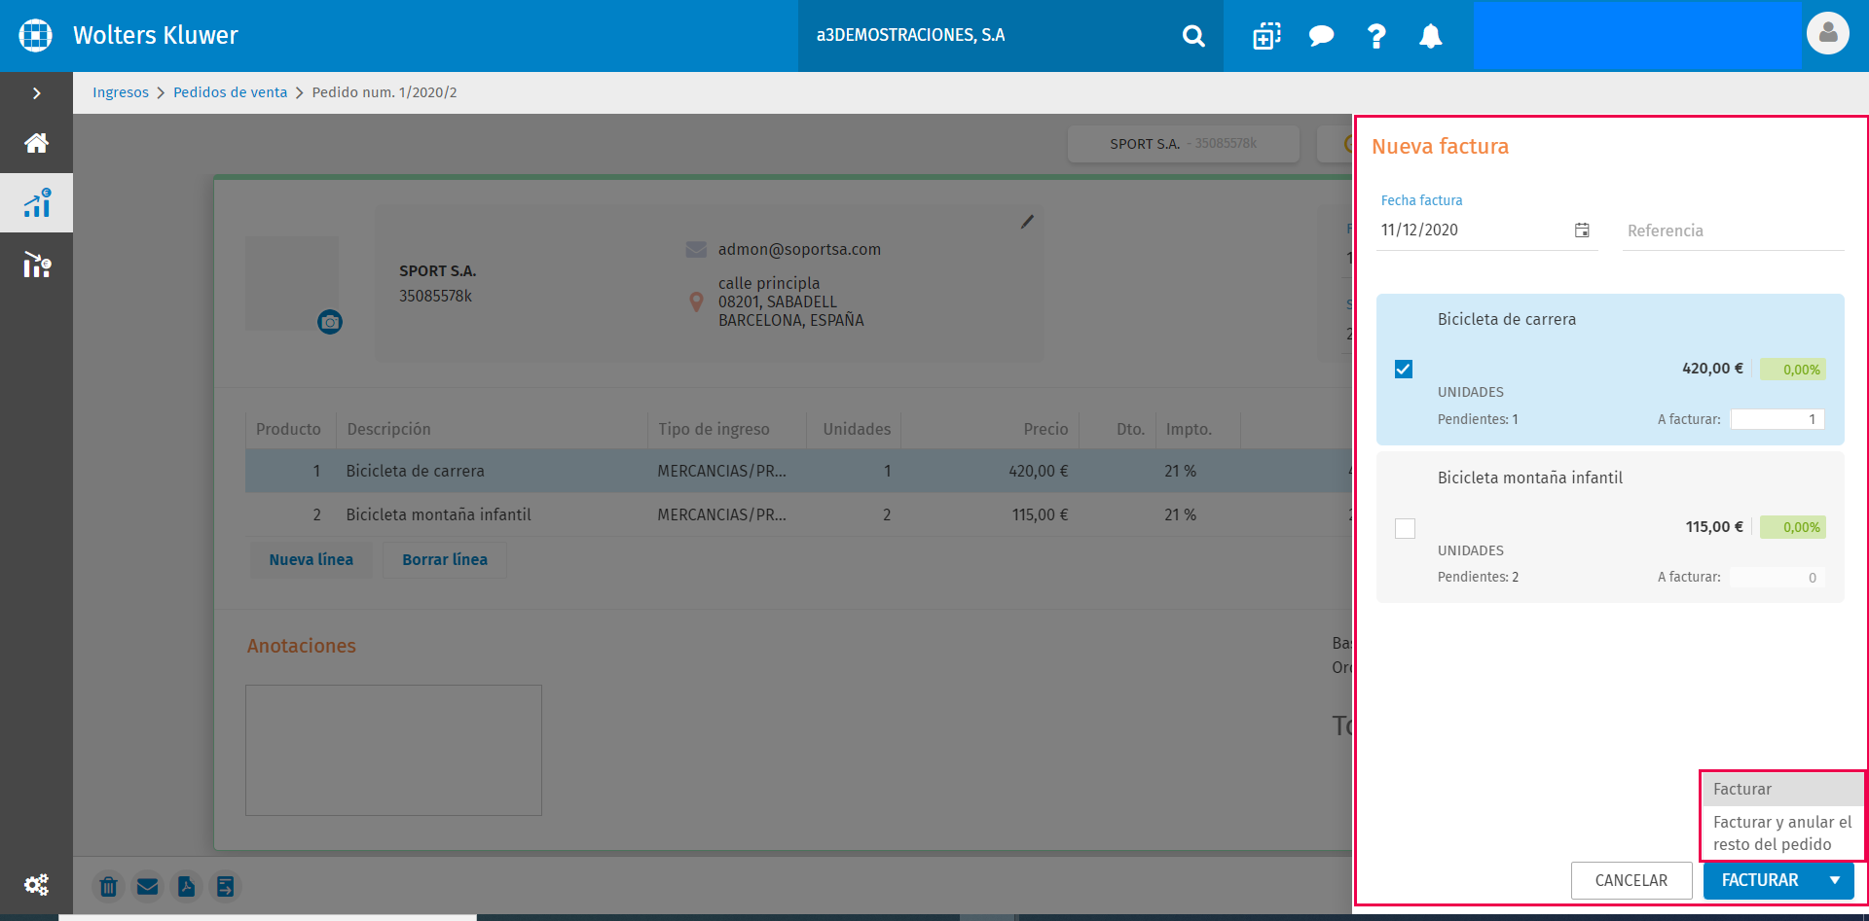Click the Anotaciones text area
Screen dimensions: 1869x921
393,750
